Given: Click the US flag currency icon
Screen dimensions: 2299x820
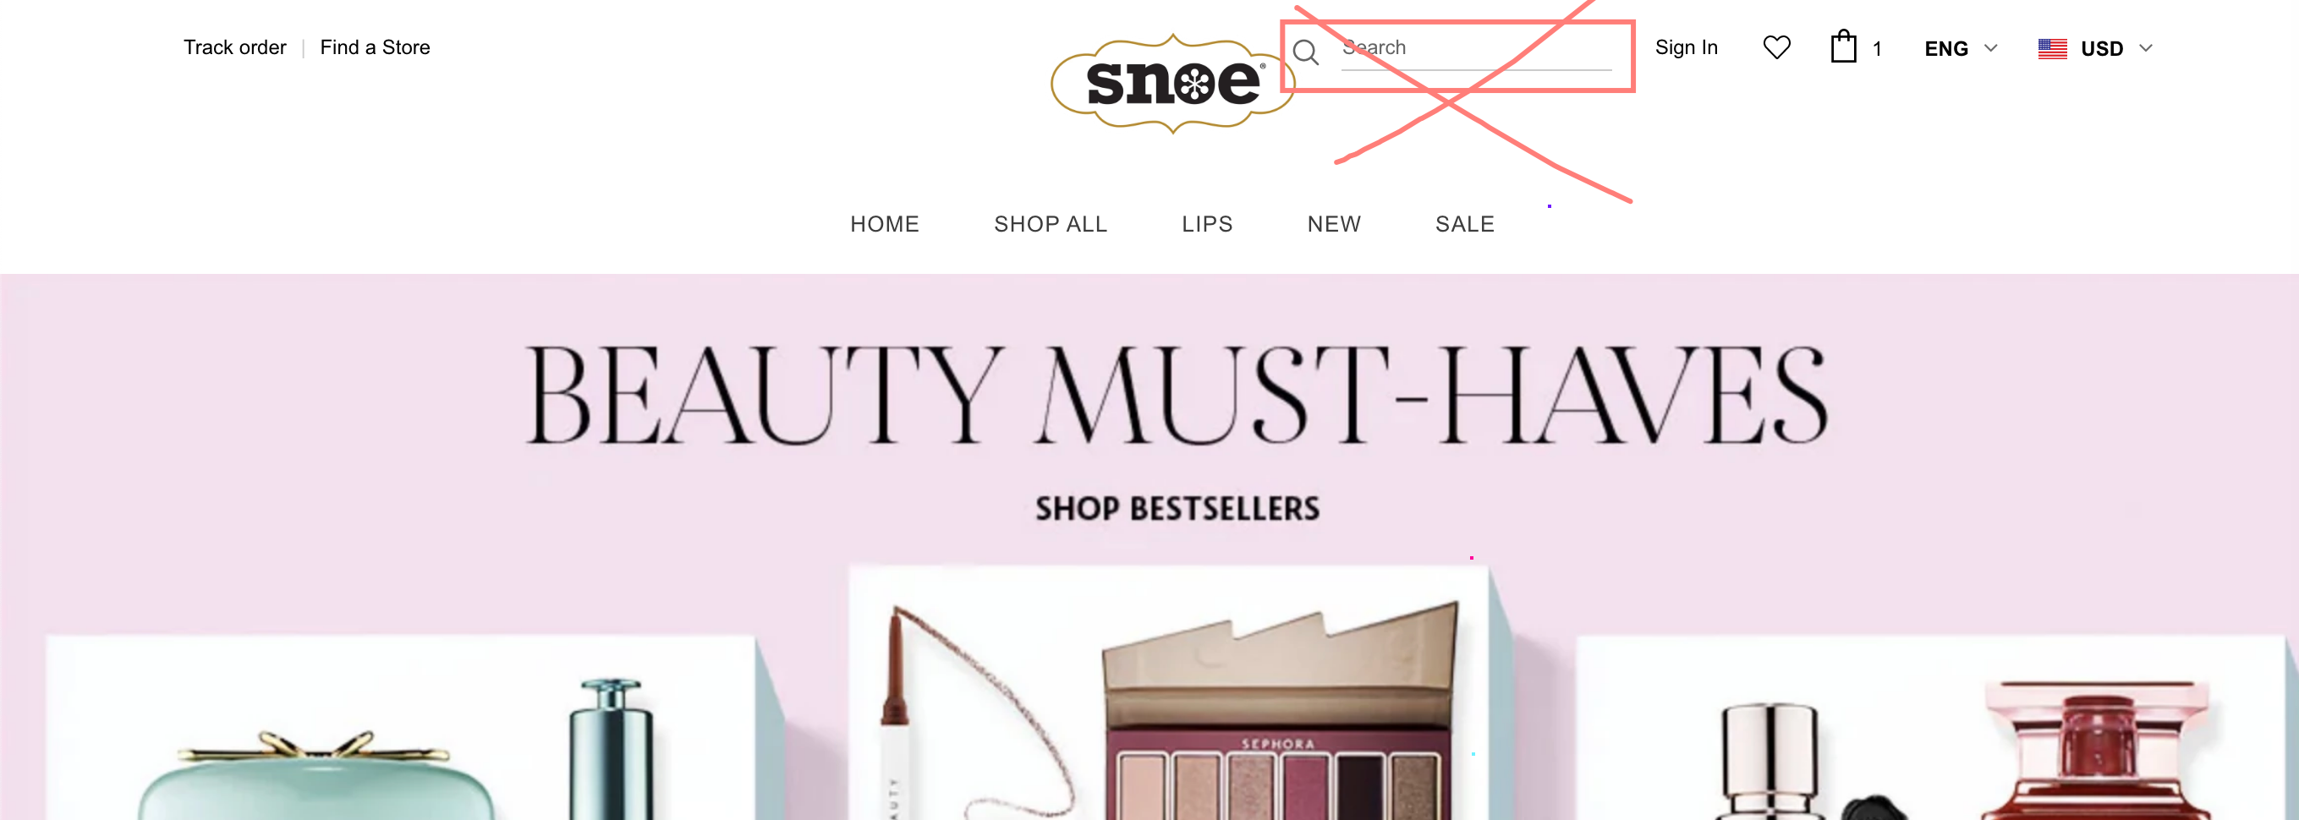Looking at the screenshot, I should [x=2052, y=49].
